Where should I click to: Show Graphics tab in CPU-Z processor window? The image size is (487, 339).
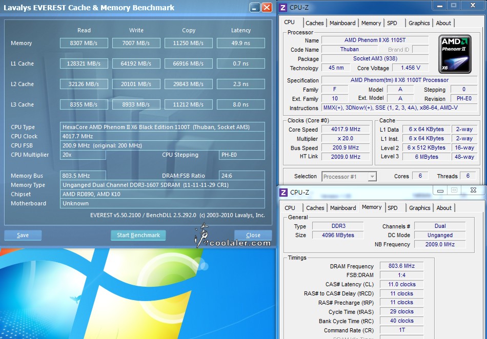click(x=419, y=23)
